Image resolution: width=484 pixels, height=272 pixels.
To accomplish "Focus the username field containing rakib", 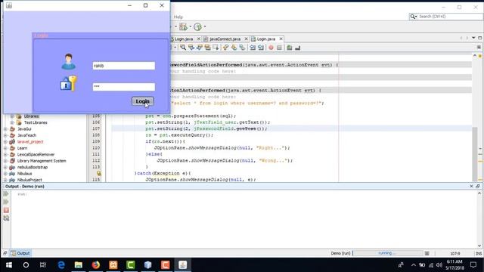I will coord(124,66).
